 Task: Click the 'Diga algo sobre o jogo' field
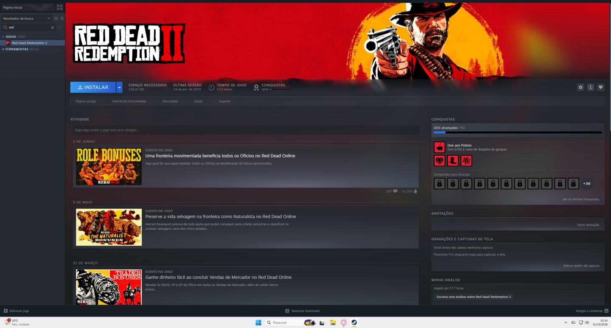[245, 130]
